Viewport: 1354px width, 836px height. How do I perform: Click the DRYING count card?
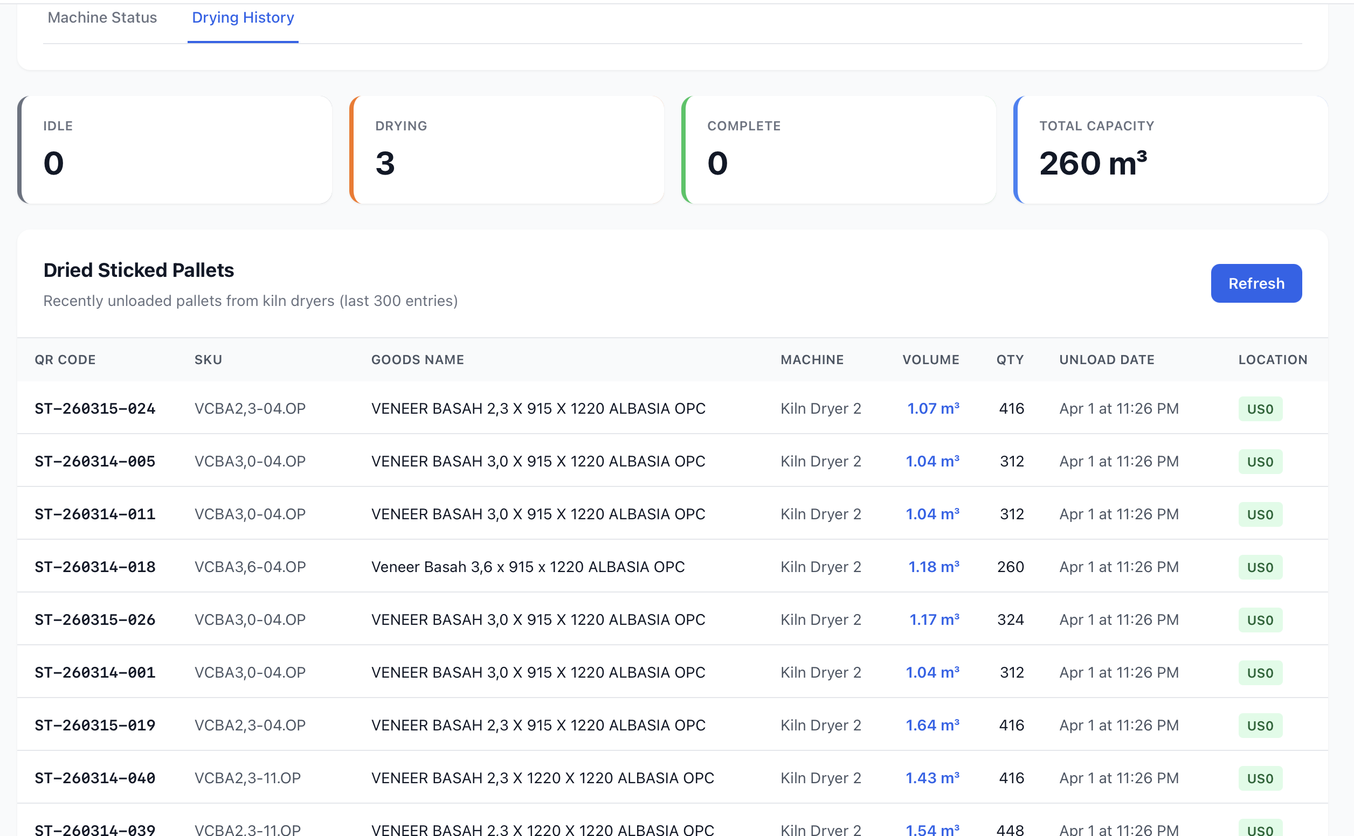[x=507, y=150]
